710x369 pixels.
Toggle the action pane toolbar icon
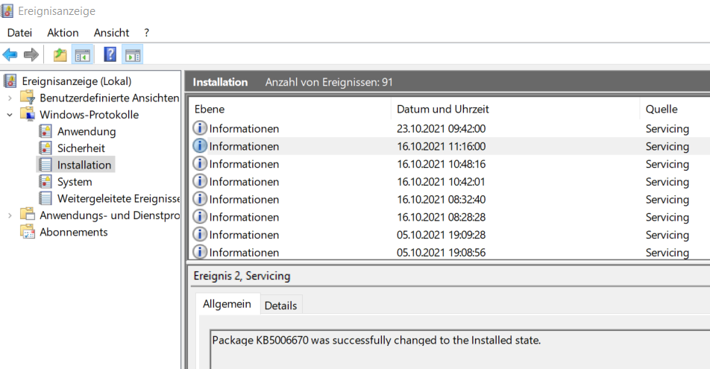pyautogui.click(x=133, y=54)
